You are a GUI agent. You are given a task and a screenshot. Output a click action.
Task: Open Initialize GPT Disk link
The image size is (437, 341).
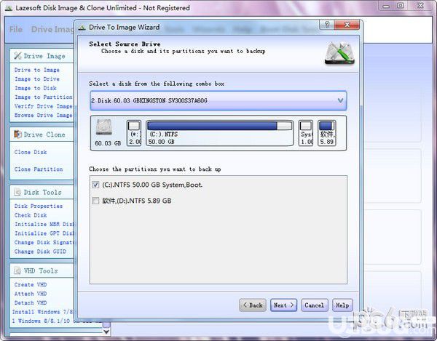pyautogui.click(x=44, y=233)
